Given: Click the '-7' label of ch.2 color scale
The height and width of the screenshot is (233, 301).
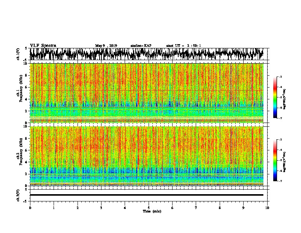Looking at the screenshot, I should tap(280, 181).
